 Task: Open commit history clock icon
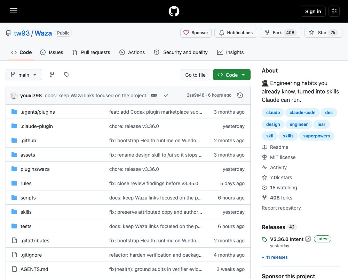pyautogui.click(x=240, y=95)
